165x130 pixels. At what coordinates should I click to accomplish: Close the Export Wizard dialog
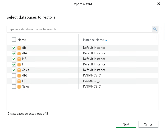[159, 4]
